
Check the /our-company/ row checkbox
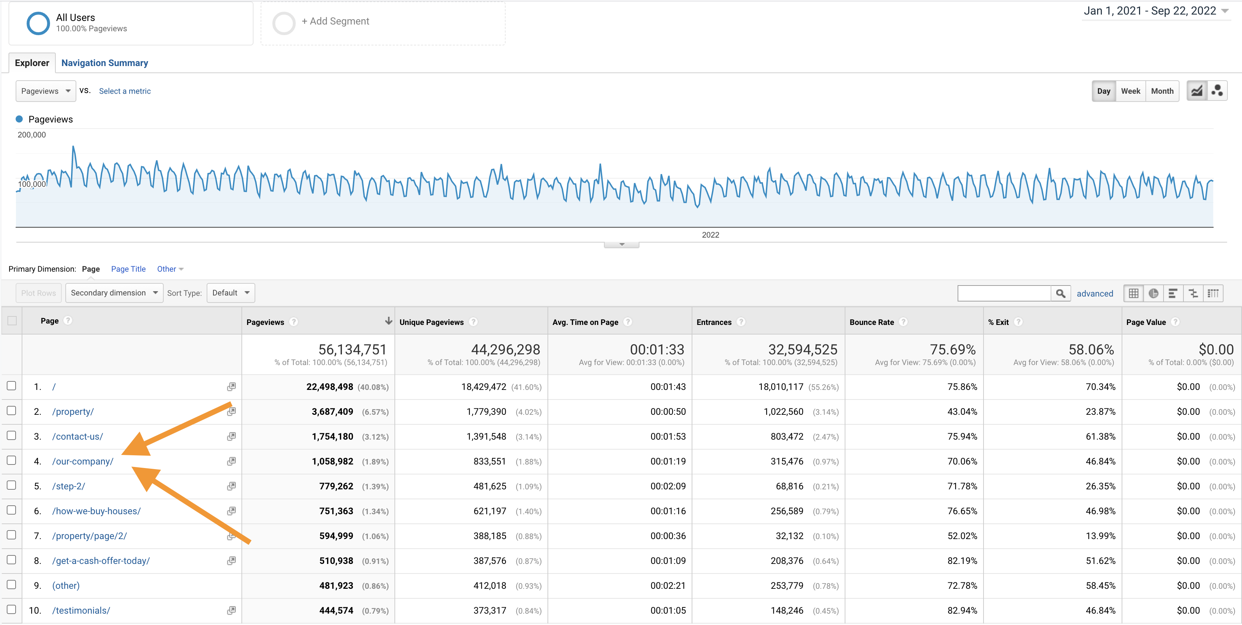click(12, 461)
